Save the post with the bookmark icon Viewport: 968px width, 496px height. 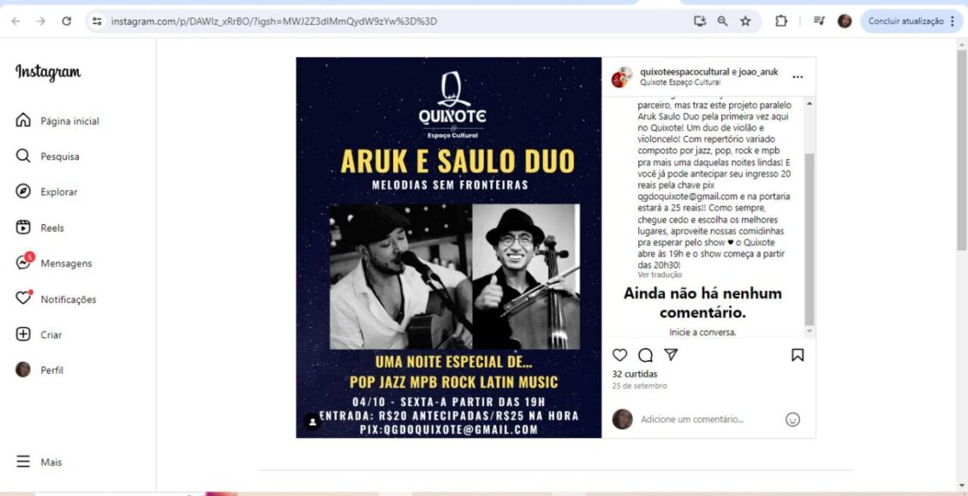pyautogui.click(x=798, y=355)
